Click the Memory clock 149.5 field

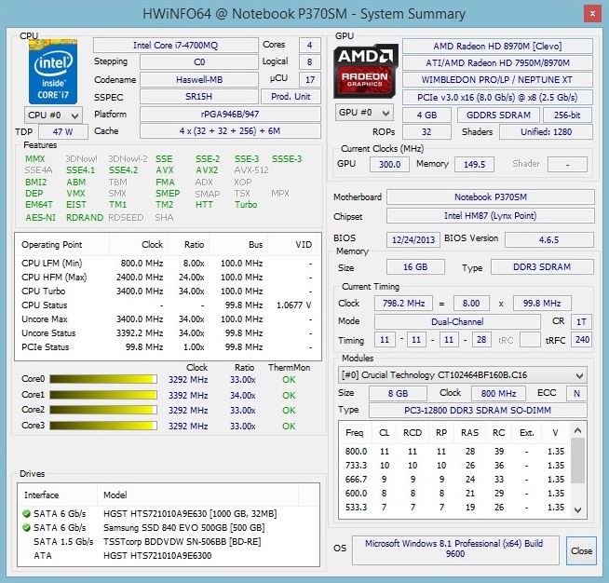(x=474, y=164)
